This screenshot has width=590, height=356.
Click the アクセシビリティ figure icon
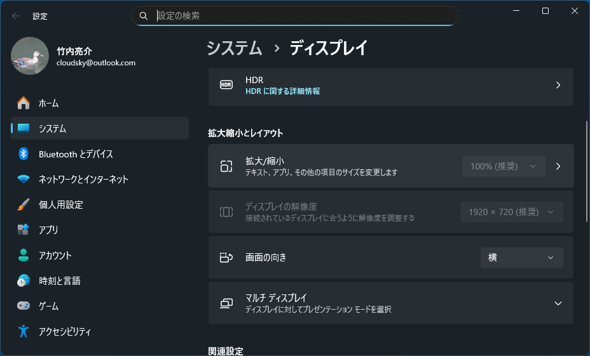[24, 331]
